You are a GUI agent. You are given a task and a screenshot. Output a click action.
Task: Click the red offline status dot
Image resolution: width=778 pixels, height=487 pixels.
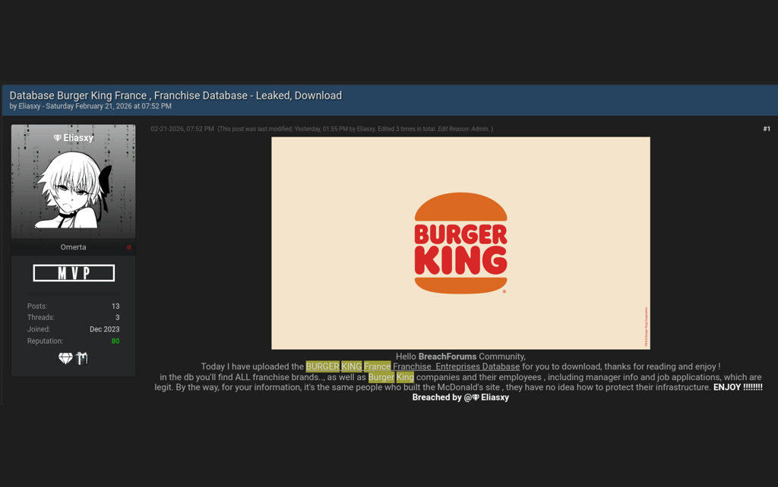coord(129,247)
